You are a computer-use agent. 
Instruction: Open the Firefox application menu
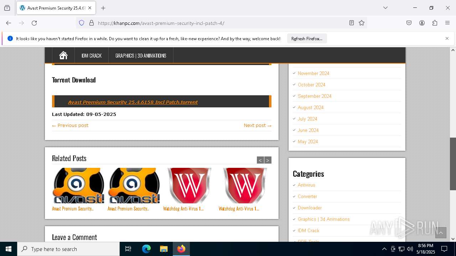[x=447, y=23]
